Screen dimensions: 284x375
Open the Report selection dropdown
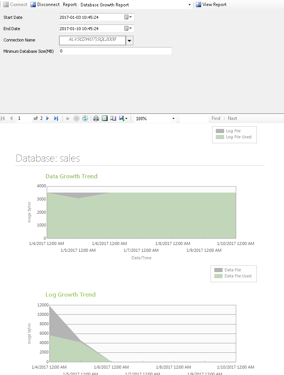[189, 5]
